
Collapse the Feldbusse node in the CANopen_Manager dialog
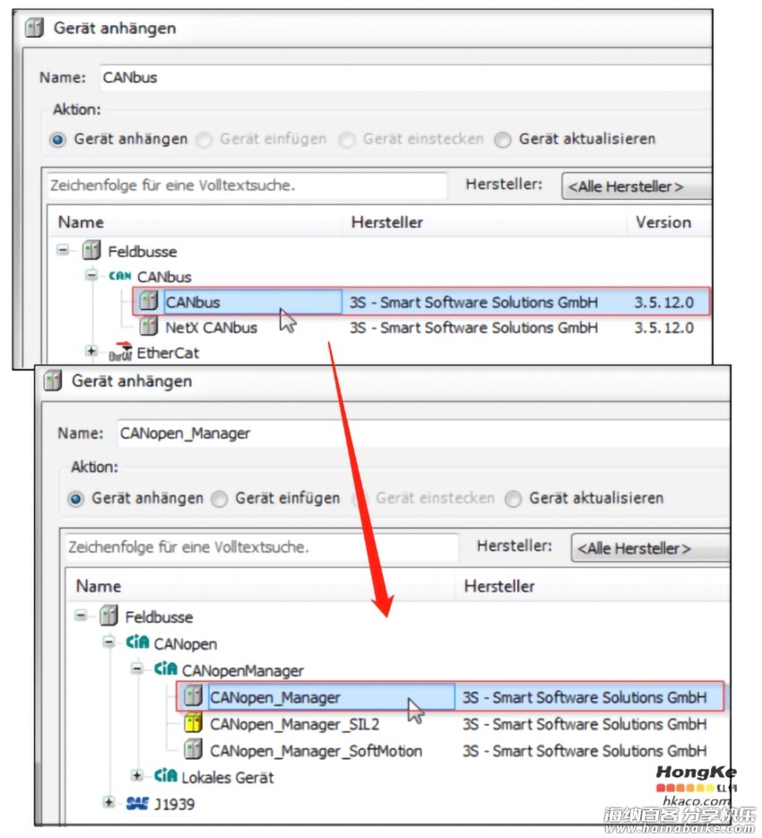[81, 615]
